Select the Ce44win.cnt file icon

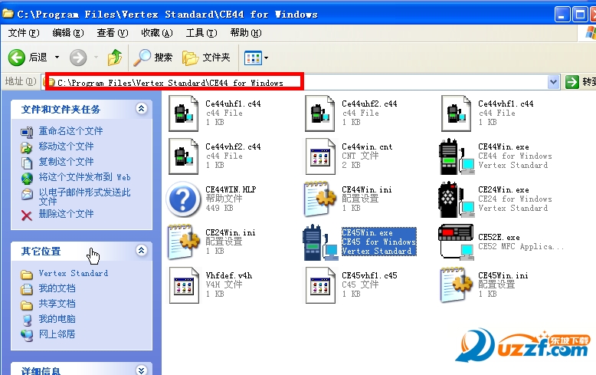pyautogui.click(x=320, y=156)
